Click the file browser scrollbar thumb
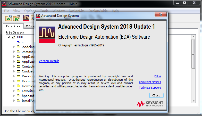The height and width of the screenshot is (116, 202). coord(193,54)
